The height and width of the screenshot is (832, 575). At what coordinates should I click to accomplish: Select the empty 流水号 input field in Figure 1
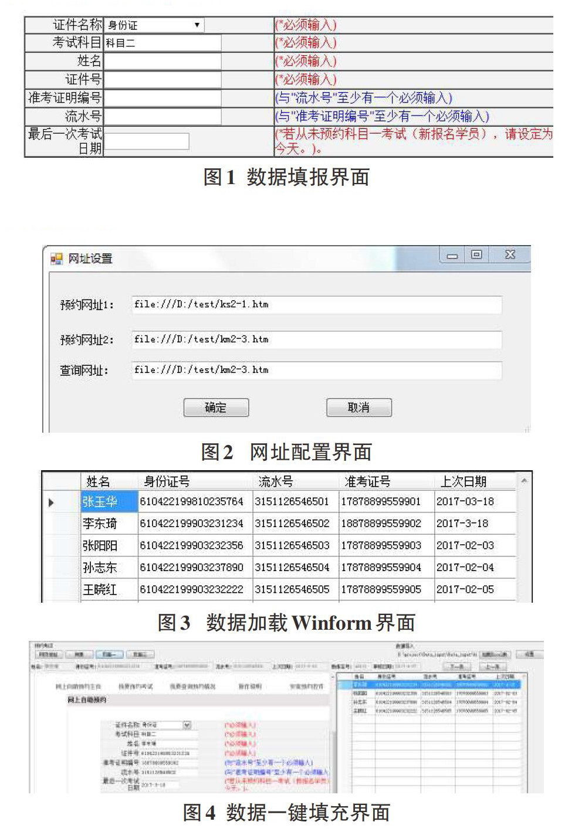(x=163, y=116)
